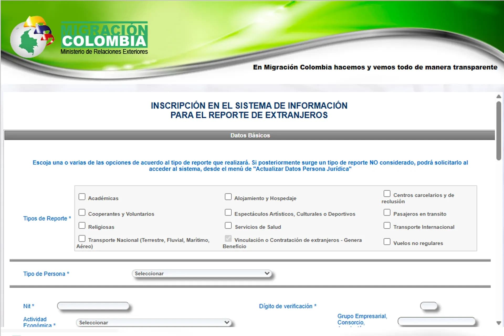Screen dimensions: 504x336
Task: Click the scrollbar down arrow
Action: tap(499, 323)
